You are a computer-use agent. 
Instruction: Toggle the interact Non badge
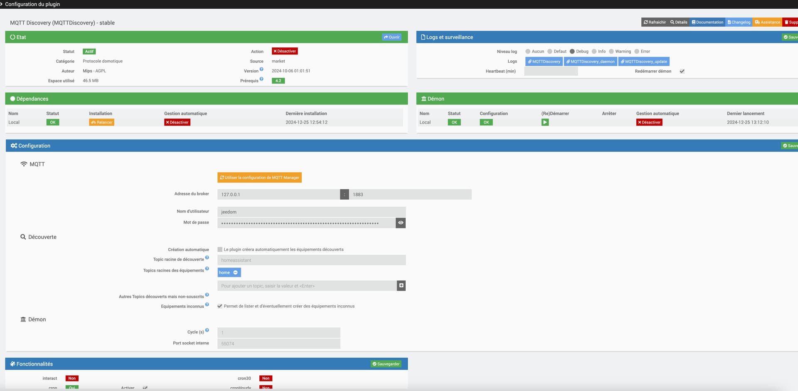coord(72,378)
